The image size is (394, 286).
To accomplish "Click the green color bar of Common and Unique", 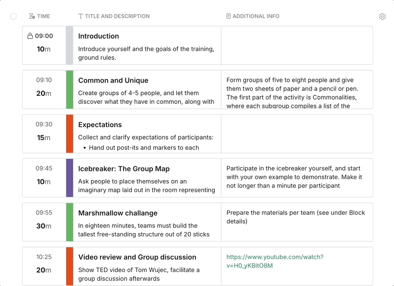I will tap(69, 90).
